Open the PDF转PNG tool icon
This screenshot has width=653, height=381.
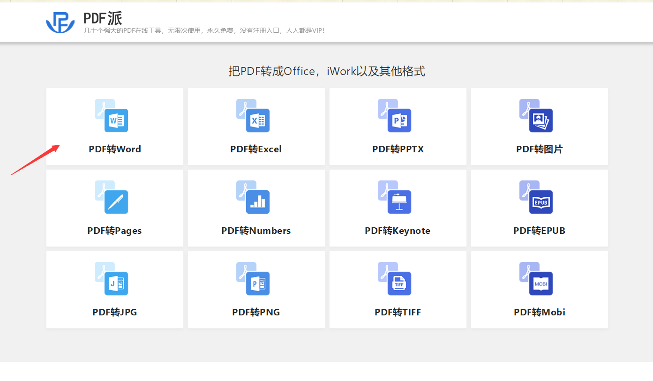click(253, 278)
